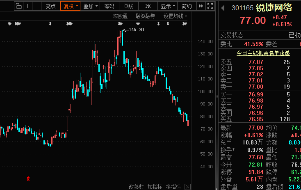Image resolution: width=301 pixels, height=190 pixels.
Task: Click the 深股通 label
Action: point(120,16)
